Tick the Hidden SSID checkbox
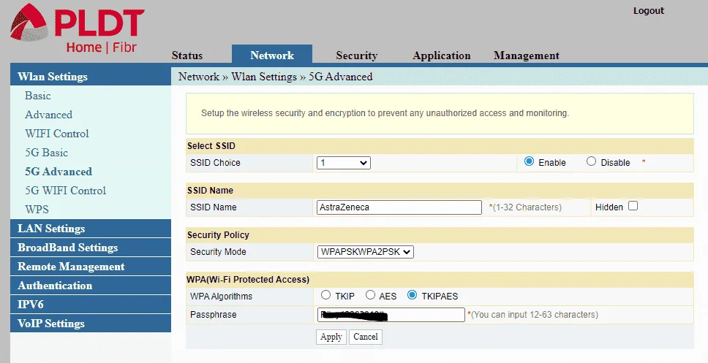The width and height of the screenshot is (708, 363). coord(633,206)
